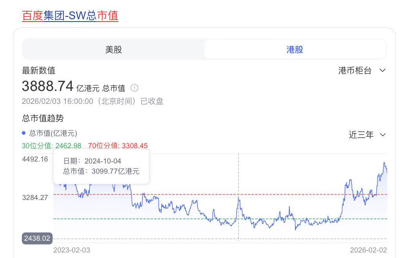
Task: Click the 总市值趋势 heading
Action: click(x=43, y=118)
